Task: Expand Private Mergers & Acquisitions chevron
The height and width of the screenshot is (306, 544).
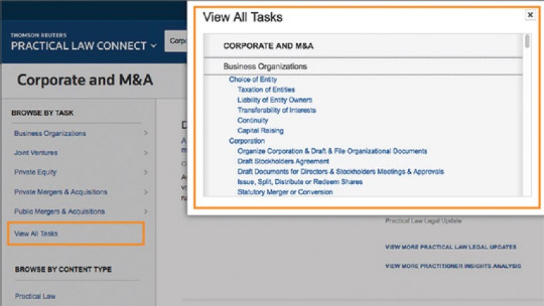Action: click(x=145, y=192)
